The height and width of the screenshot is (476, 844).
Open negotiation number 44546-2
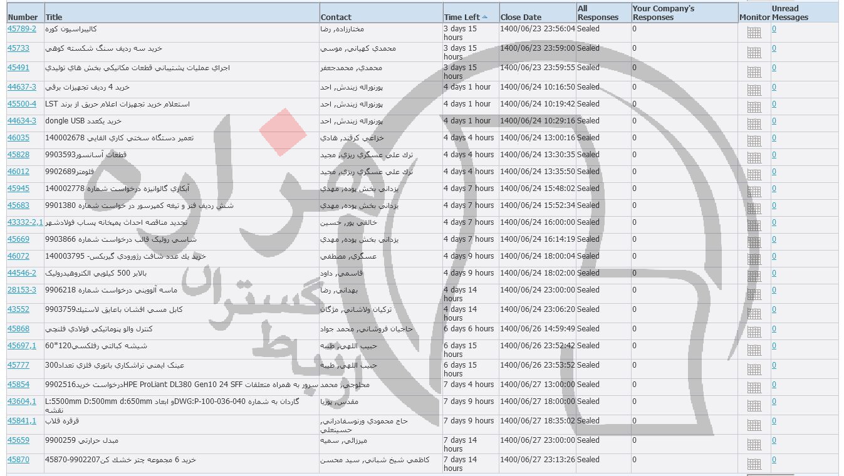22,273
